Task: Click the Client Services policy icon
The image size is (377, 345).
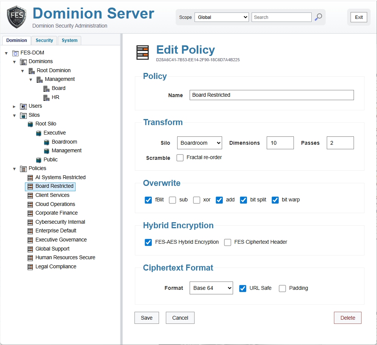Action: coord(30,195)
